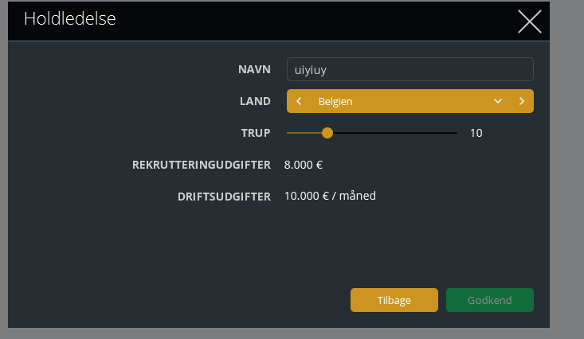Select next country with right arrow
Viewport: 584px width, 339px height.
[522, 101]
